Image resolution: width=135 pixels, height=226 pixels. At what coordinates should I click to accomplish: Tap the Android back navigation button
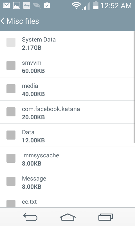30,217
